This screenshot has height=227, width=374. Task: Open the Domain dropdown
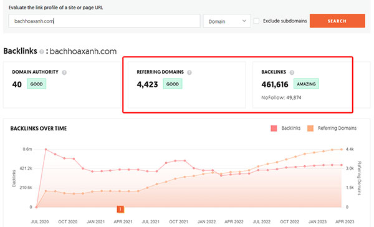(x=227, y=21)
